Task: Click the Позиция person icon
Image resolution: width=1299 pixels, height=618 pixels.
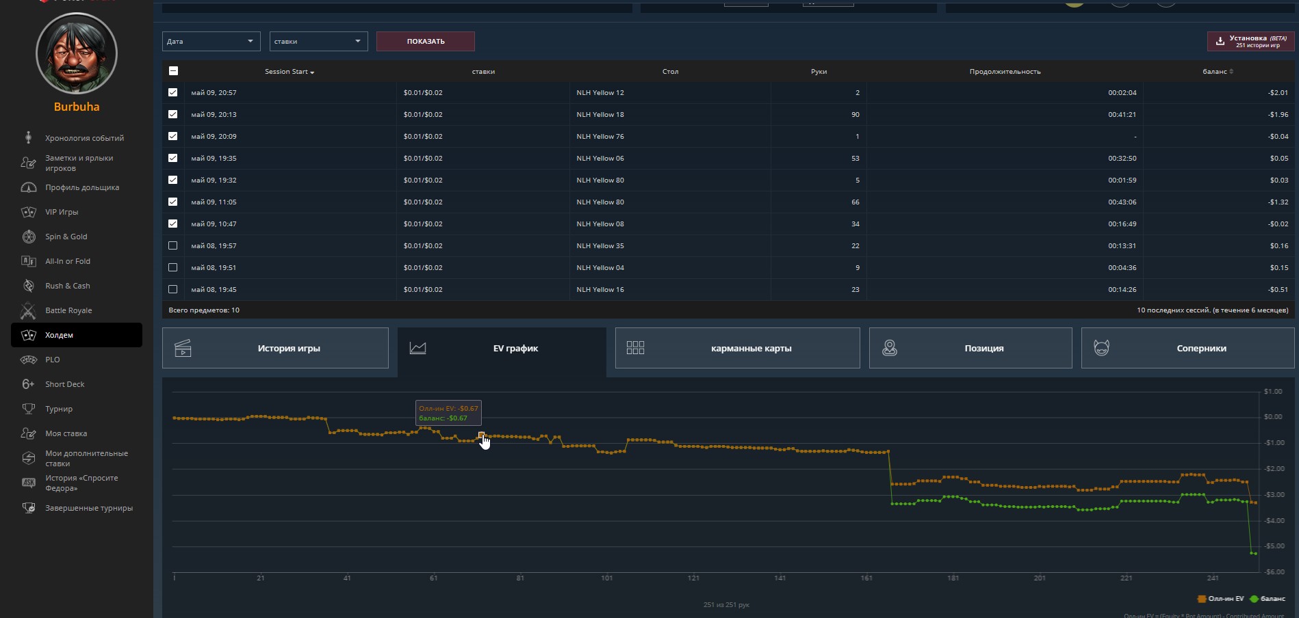Action: pyautogui.click(x=889, y=348)
